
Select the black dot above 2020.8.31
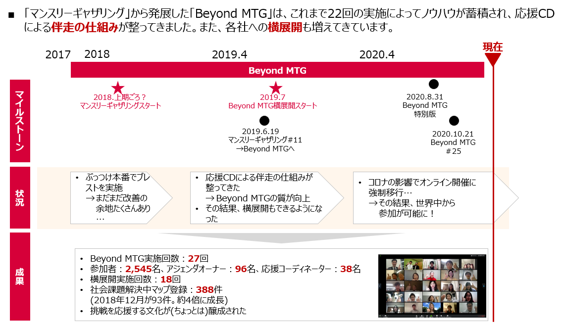[434, 84]
